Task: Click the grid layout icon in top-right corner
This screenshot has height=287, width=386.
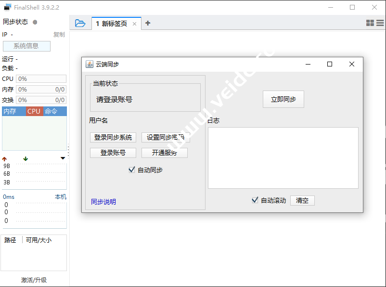Action: tap(370, 23)
